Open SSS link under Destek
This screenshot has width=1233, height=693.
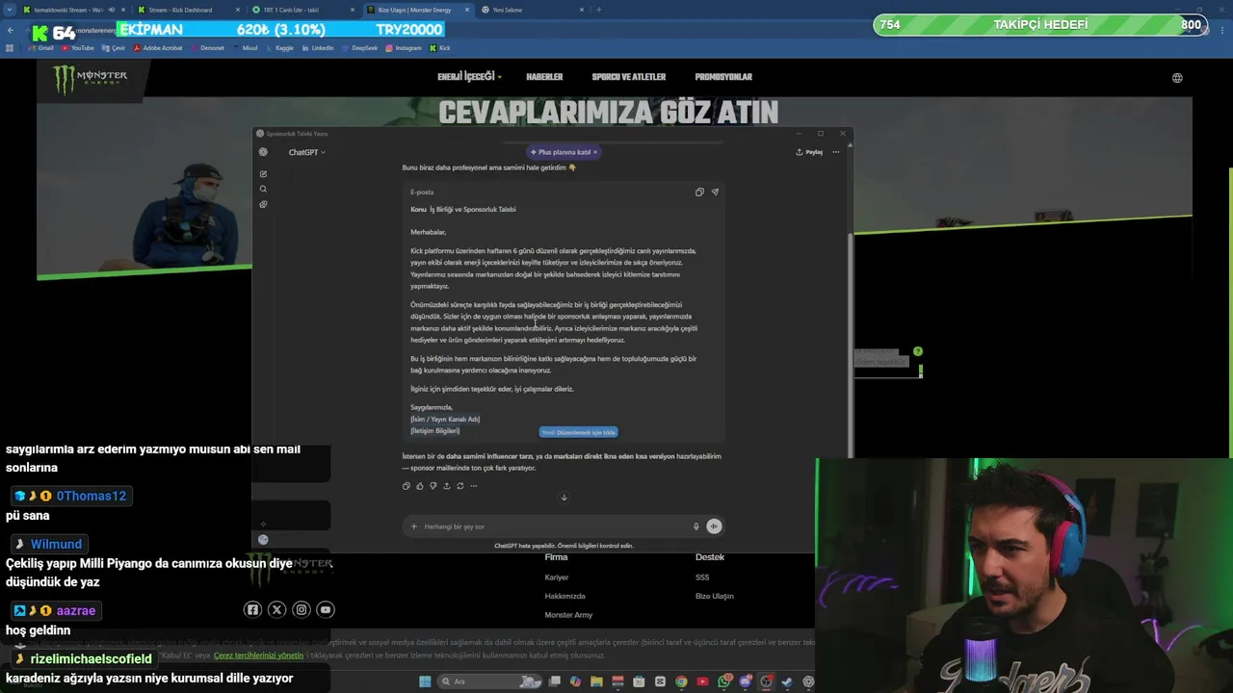point(702,577)
